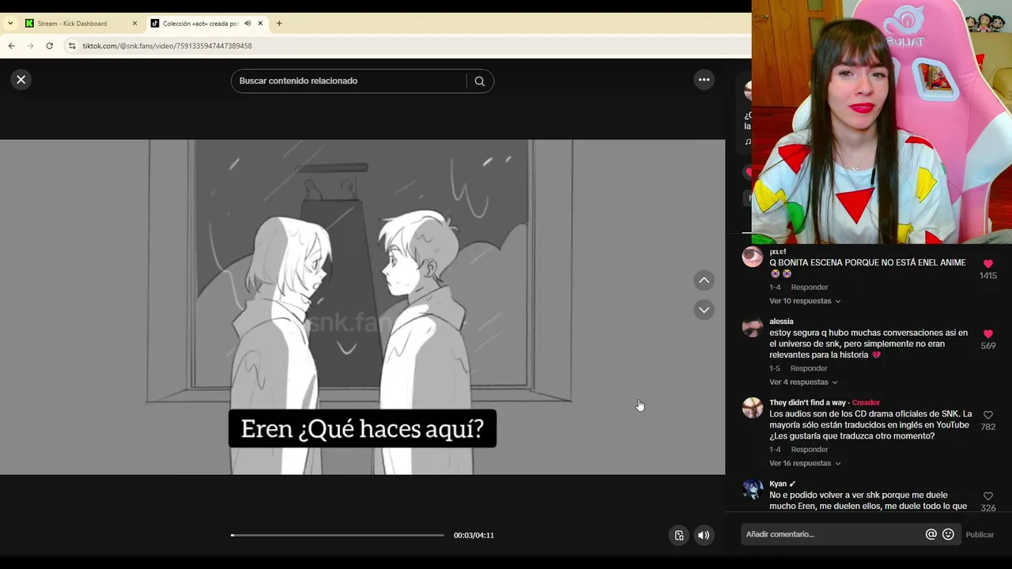
Task: Open the emoji picker icon
Action: coord(948,534)
